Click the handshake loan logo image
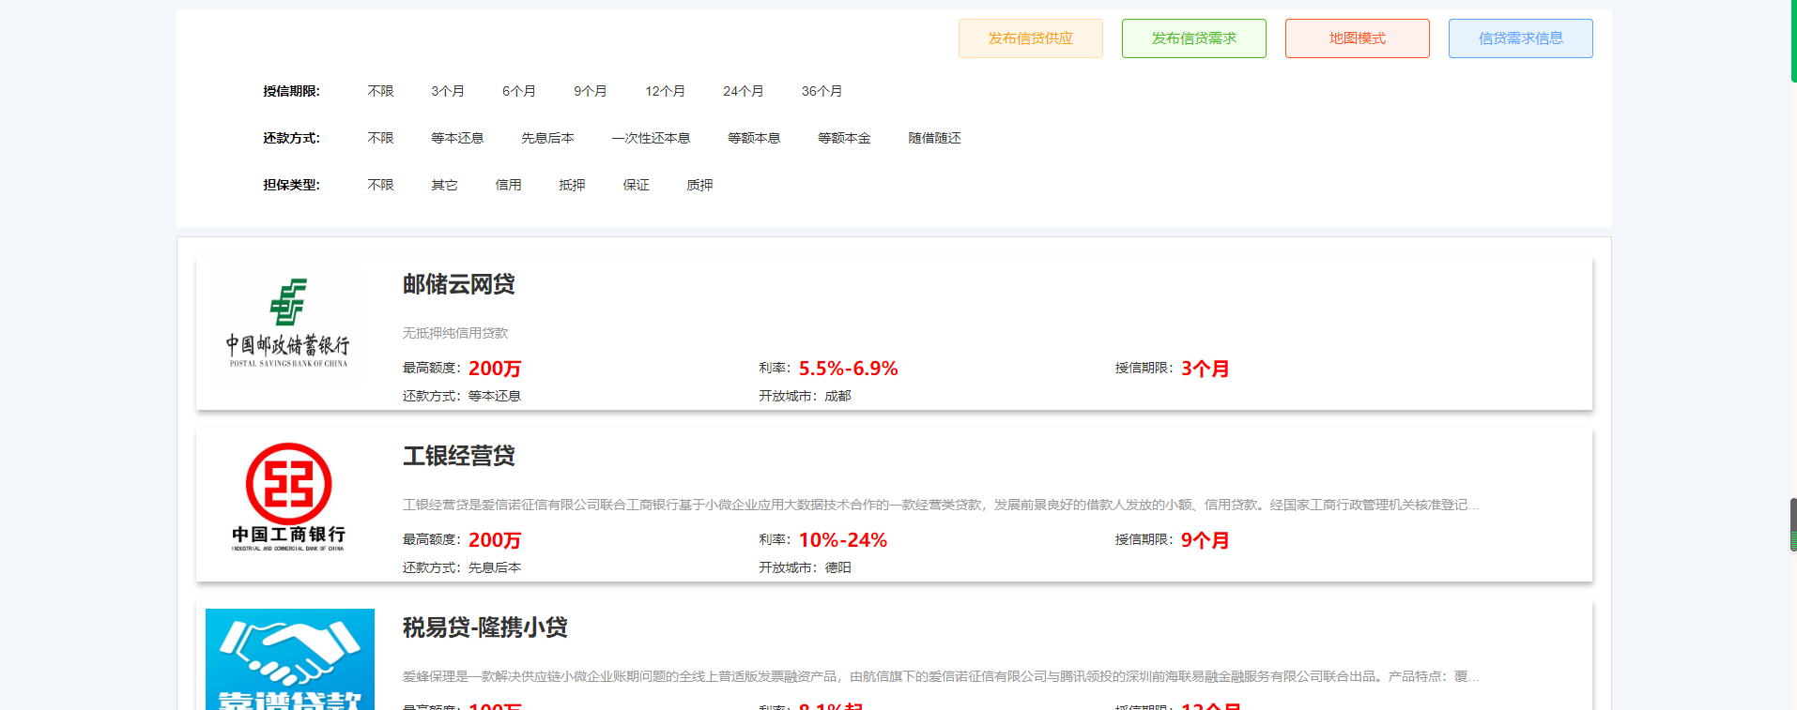 289,658
